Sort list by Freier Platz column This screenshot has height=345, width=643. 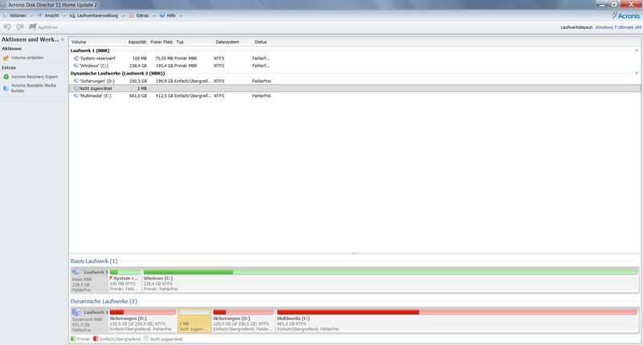pyautogui.click(x=162, y=42)
